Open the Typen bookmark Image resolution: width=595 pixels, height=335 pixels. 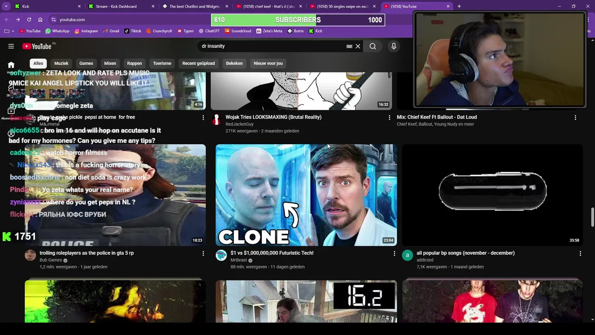pyautogui.click(x=185, y=31)
